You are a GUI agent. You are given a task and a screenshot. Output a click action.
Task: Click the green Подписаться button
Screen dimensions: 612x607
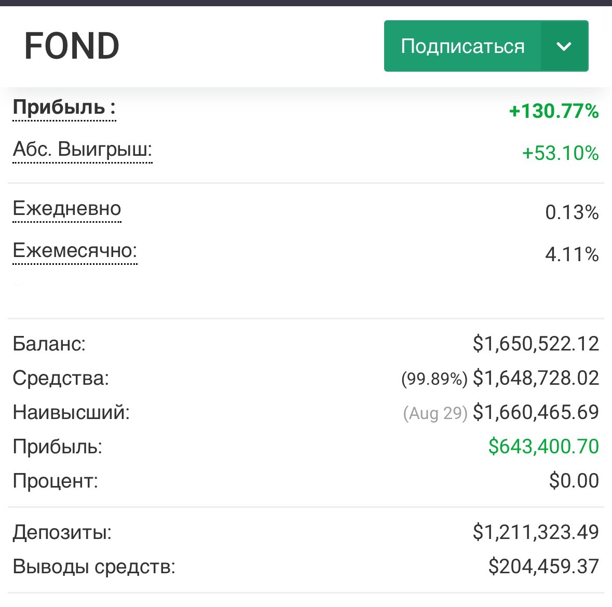point(462,46)
